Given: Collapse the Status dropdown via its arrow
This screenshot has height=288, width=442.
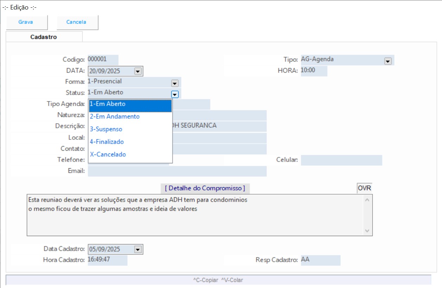Looking at the screenshot, I should [175, 94].
